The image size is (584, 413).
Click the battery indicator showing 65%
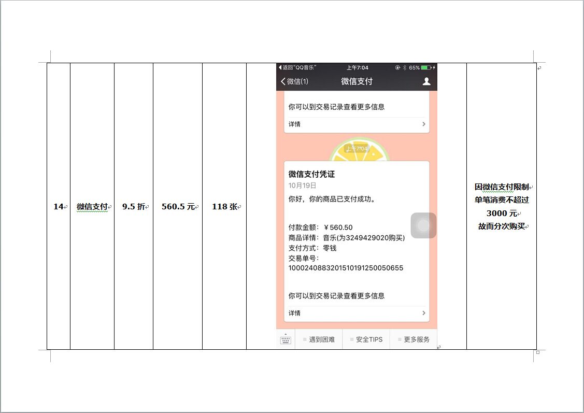click(422, 67)
